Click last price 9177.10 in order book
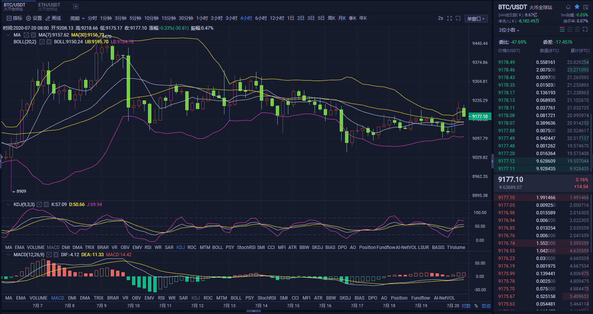The image size is (593, 314). (x=511, y=179)
